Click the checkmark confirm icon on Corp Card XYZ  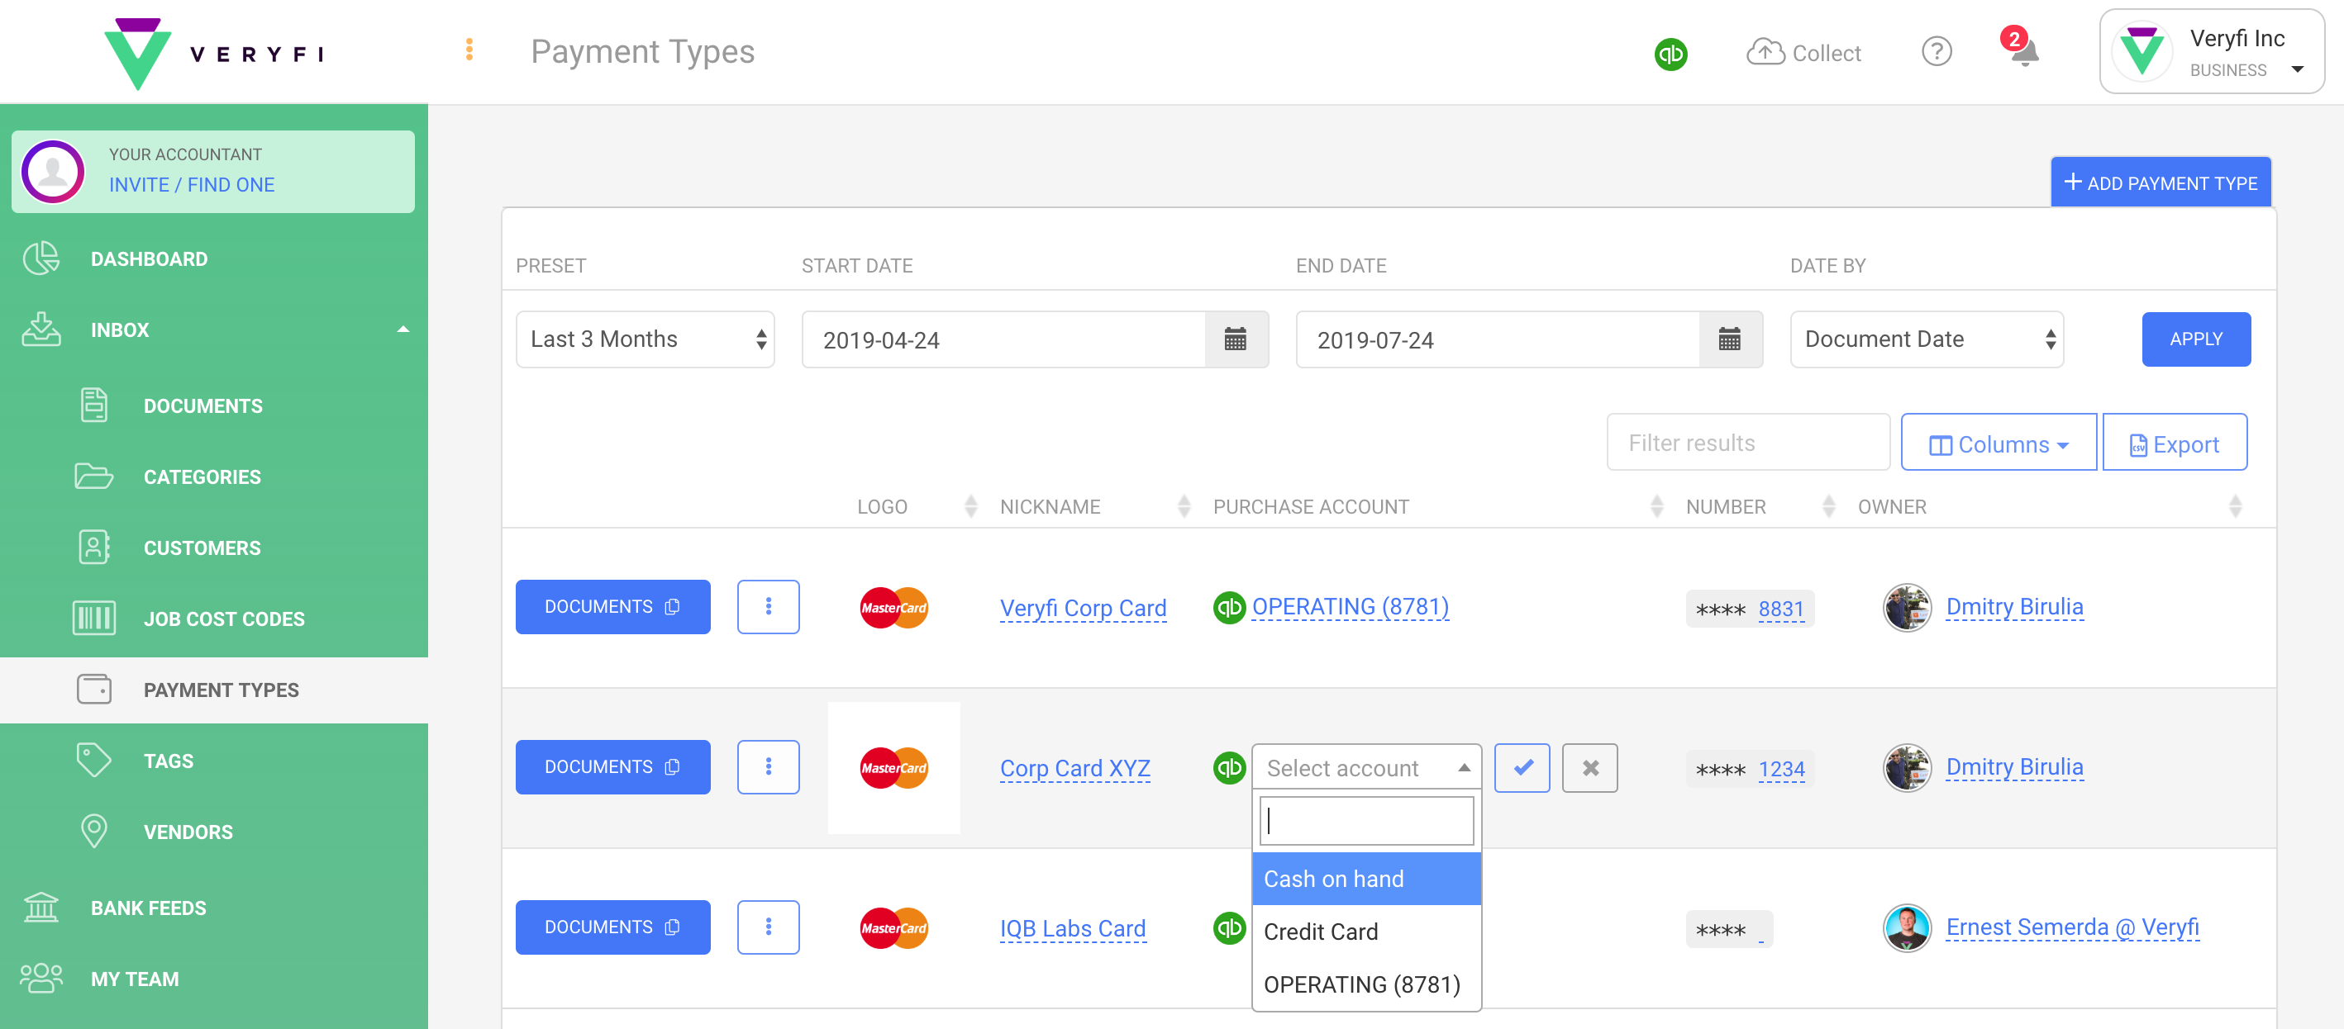point(1522,768)
